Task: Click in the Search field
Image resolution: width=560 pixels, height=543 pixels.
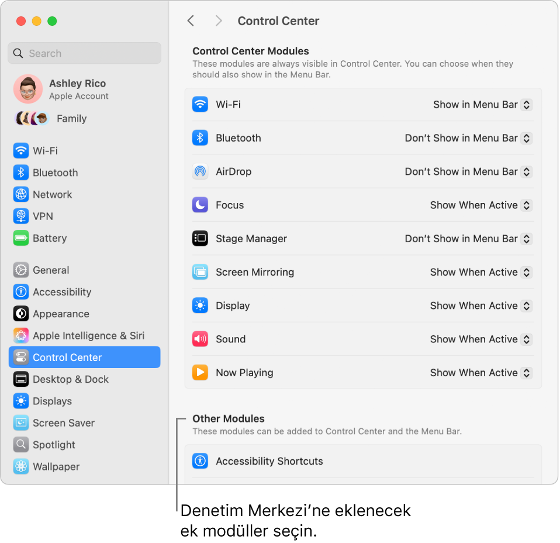Action: [x=84, y=53]
